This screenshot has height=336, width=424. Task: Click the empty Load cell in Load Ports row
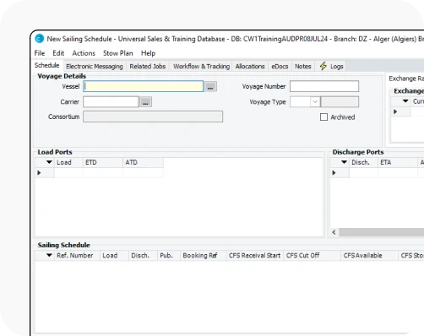[68, 173]
